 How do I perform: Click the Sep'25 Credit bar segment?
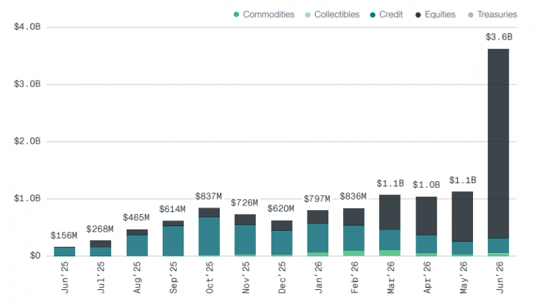point(173,241)
